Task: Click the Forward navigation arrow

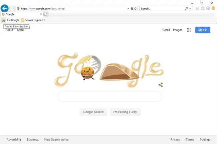Action: (12, 9)
